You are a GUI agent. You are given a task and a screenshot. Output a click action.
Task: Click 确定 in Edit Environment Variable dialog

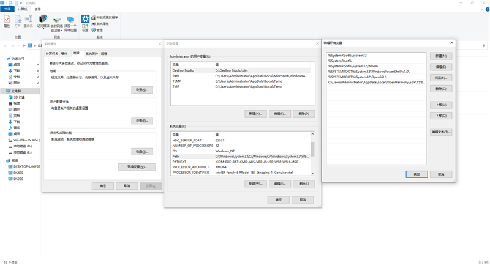point(417,174)
